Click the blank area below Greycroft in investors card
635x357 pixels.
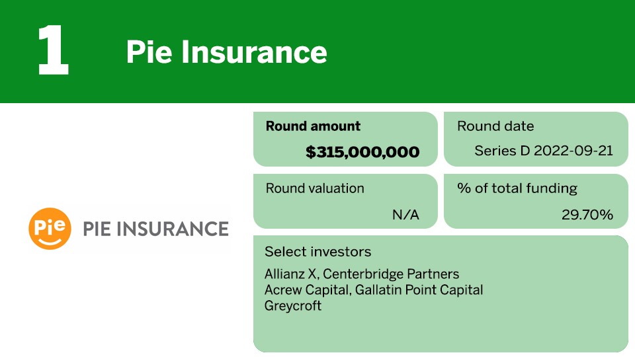tap(437, 331)
